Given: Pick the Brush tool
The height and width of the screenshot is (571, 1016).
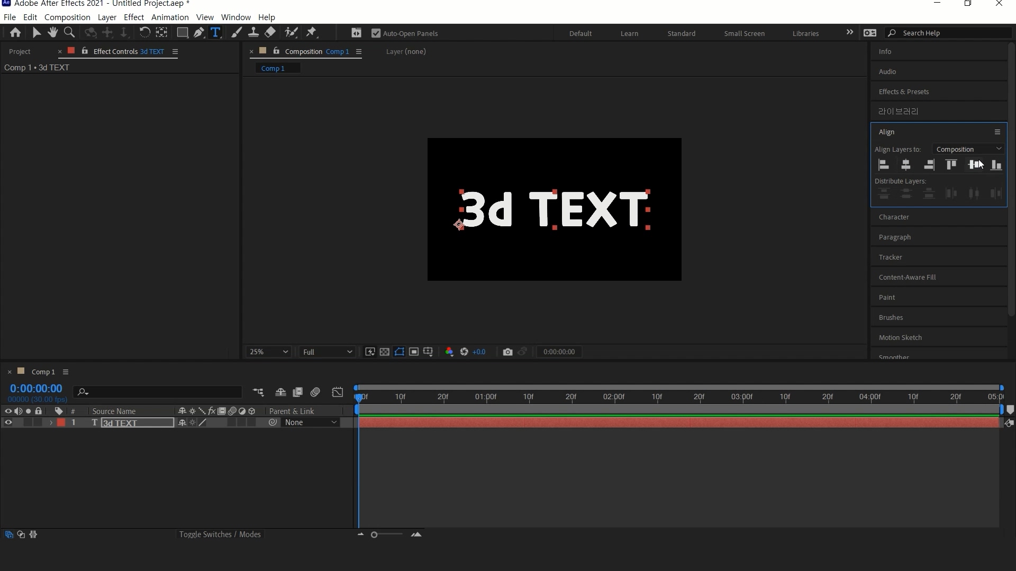Looking at the screenshot, I should point(237,33).
